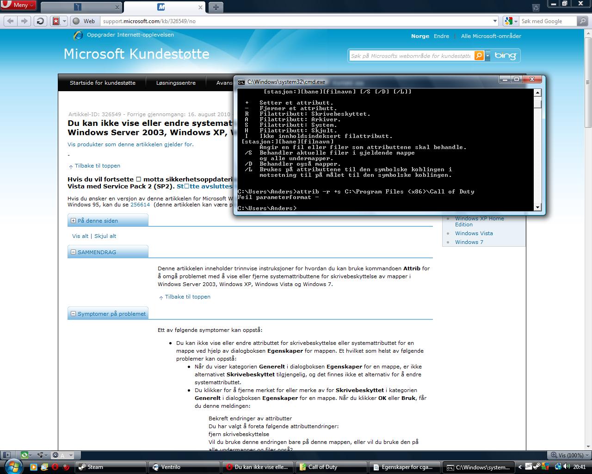
Task: Click Switch between windows quick launch icon
Action: (x=44, y=467)
